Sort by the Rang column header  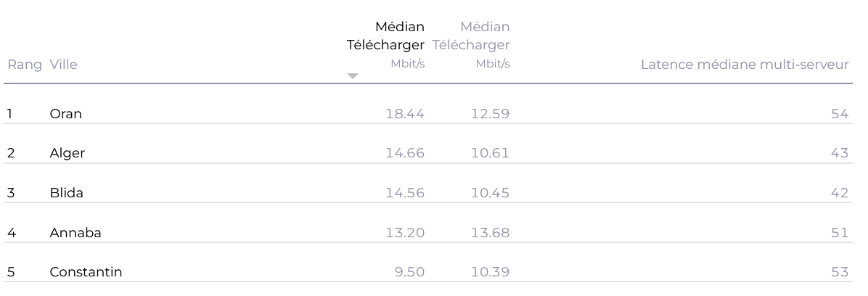click(x=25, y=65)
